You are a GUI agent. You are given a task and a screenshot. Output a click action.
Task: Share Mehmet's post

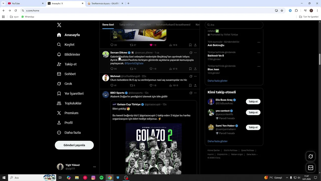[x=195, y=85]
